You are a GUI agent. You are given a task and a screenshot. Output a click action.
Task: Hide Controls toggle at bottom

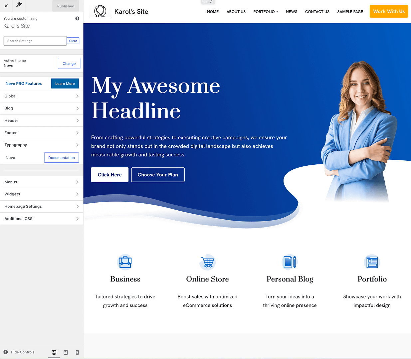[19, 352]
